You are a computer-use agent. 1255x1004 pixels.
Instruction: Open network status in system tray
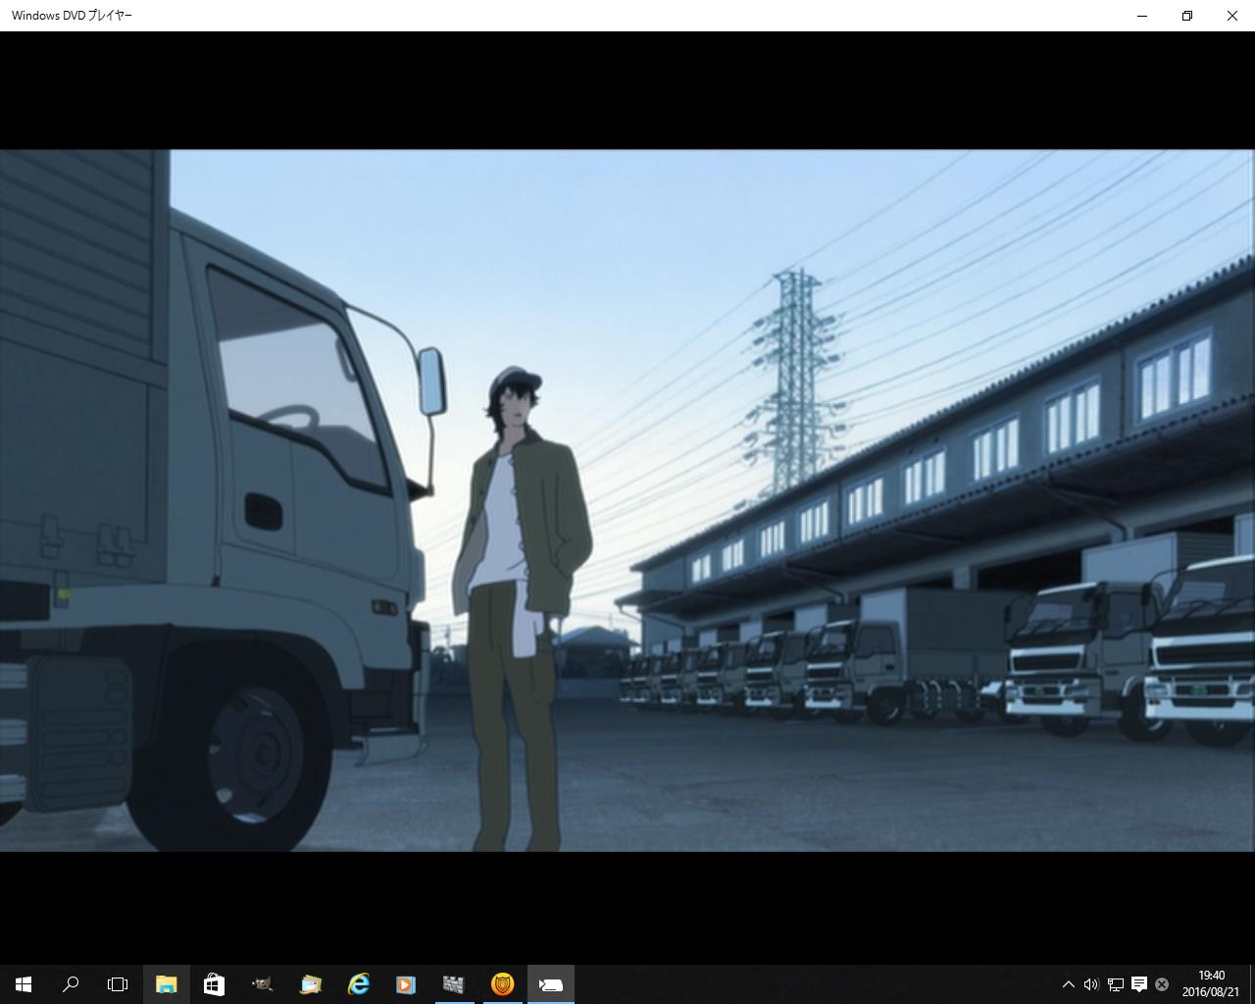tap(1116, 984)
